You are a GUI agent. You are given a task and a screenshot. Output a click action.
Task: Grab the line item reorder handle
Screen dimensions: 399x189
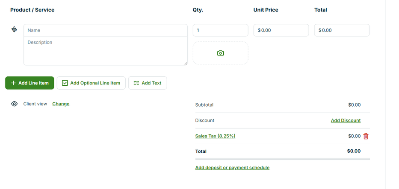pos(14,29)
